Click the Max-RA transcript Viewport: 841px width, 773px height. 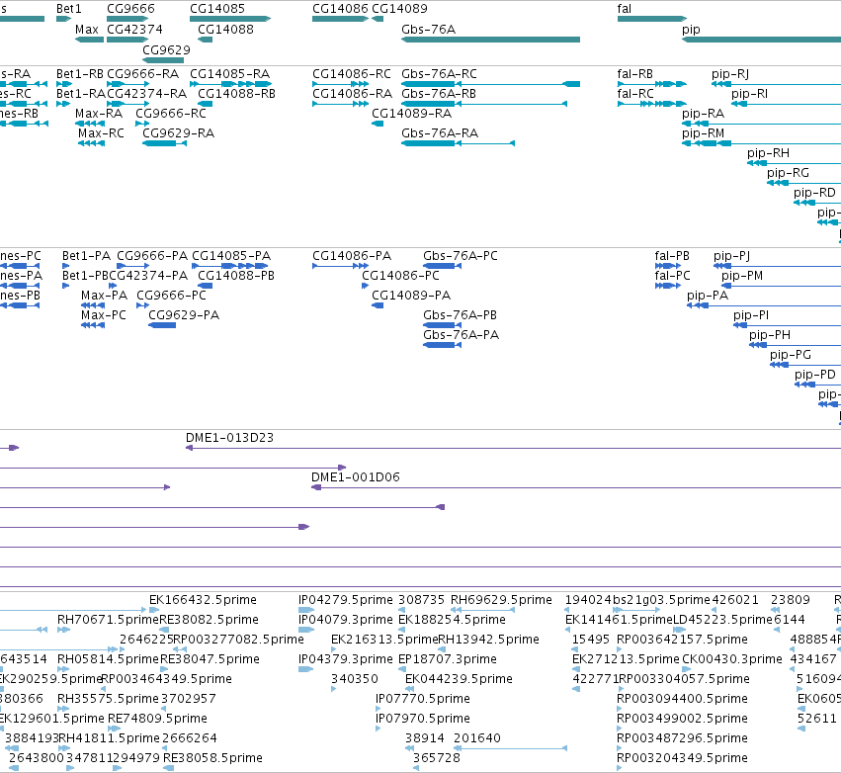point(90,124)
